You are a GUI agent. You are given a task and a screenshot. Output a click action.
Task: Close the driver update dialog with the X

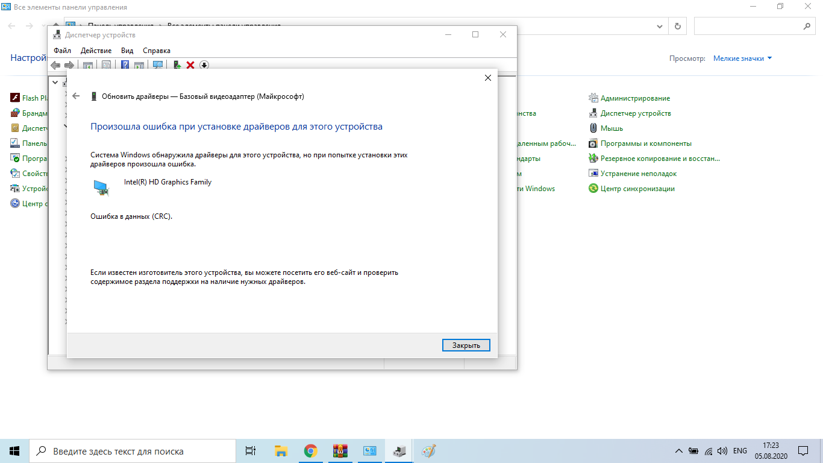click(x=488, y=78)
